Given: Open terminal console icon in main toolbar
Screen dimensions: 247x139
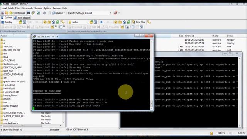Looking at the screenshot, I should click(x=29, y=13).
